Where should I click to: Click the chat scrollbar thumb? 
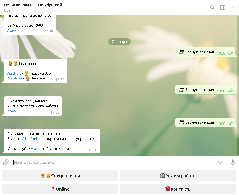238,147
